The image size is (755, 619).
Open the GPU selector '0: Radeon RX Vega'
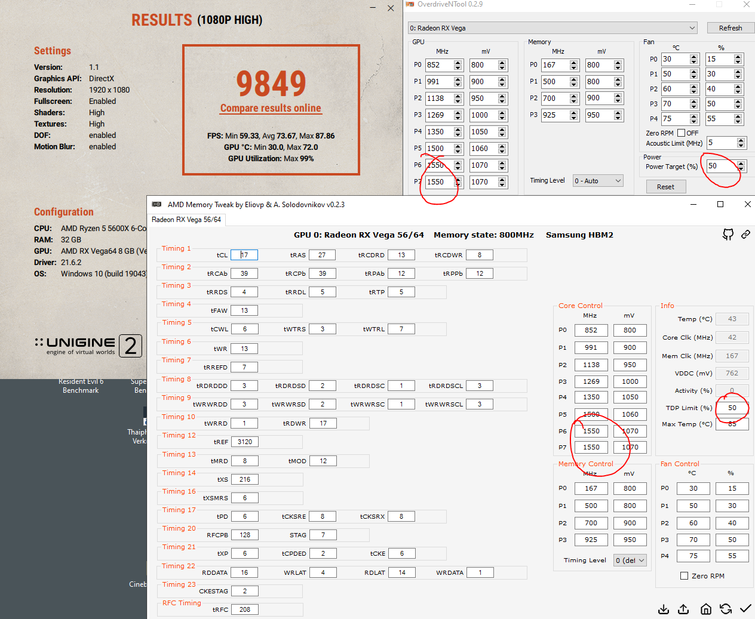pos(553,28)
